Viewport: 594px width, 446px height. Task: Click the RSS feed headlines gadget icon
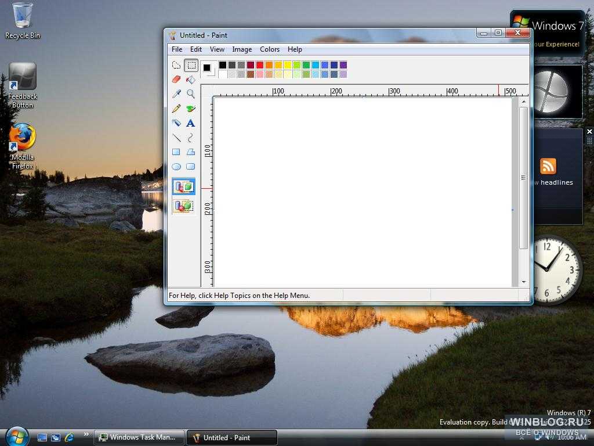(x=548, y=166)
